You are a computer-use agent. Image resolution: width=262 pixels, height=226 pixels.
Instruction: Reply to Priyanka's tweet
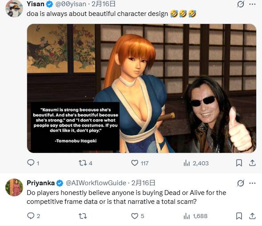click(33, 216)
